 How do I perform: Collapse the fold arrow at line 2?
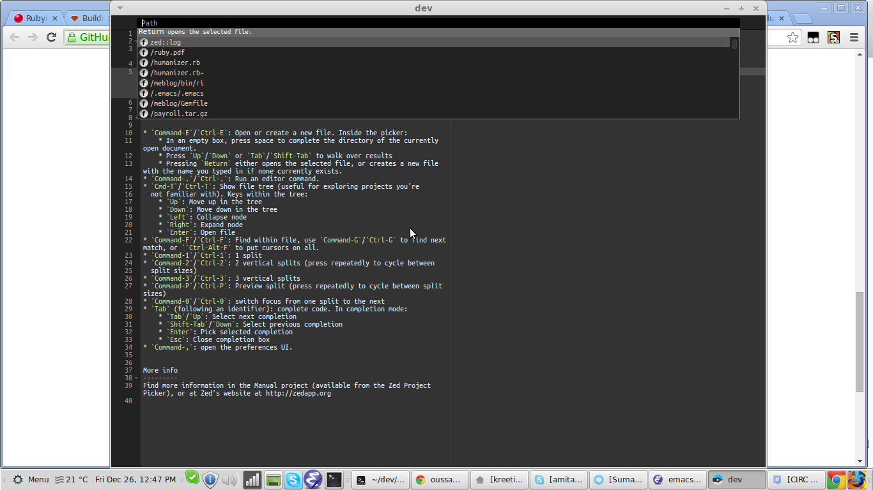tap(136, 41)
